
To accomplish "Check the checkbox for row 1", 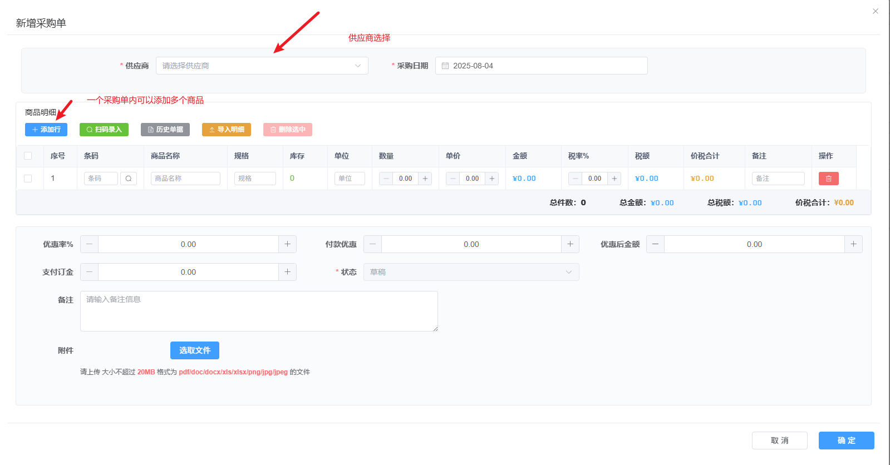I will point(28,179).
